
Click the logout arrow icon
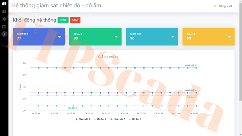[x=215, y=6]
